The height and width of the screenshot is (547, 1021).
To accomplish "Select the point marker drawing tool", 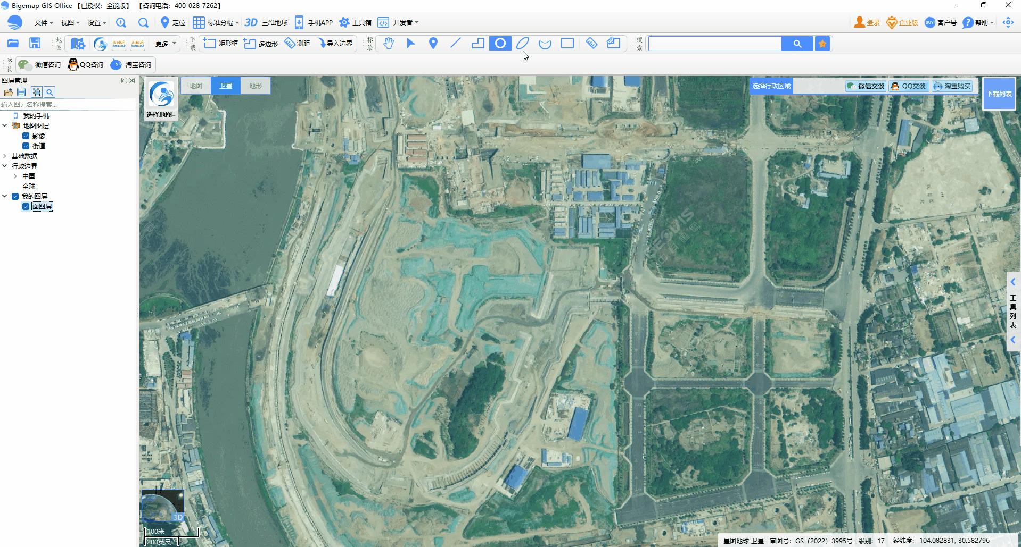I will tap(433, 43).
